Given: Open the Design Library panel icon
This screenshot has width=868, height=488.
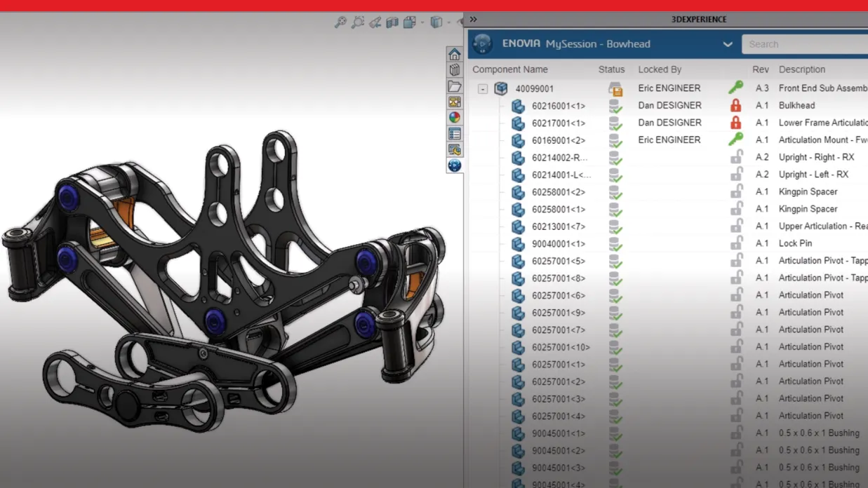Looking at the screenshot, I should (x=454, y=69).
